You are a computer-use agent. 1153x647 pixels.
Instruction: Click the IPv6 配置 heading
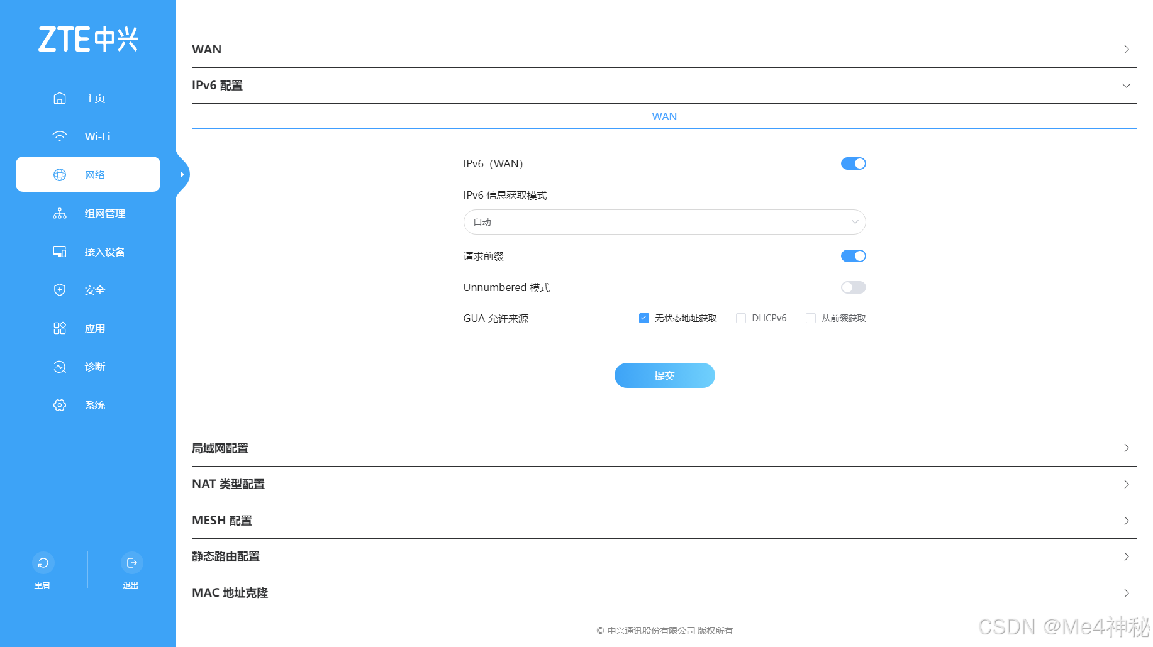217,86
